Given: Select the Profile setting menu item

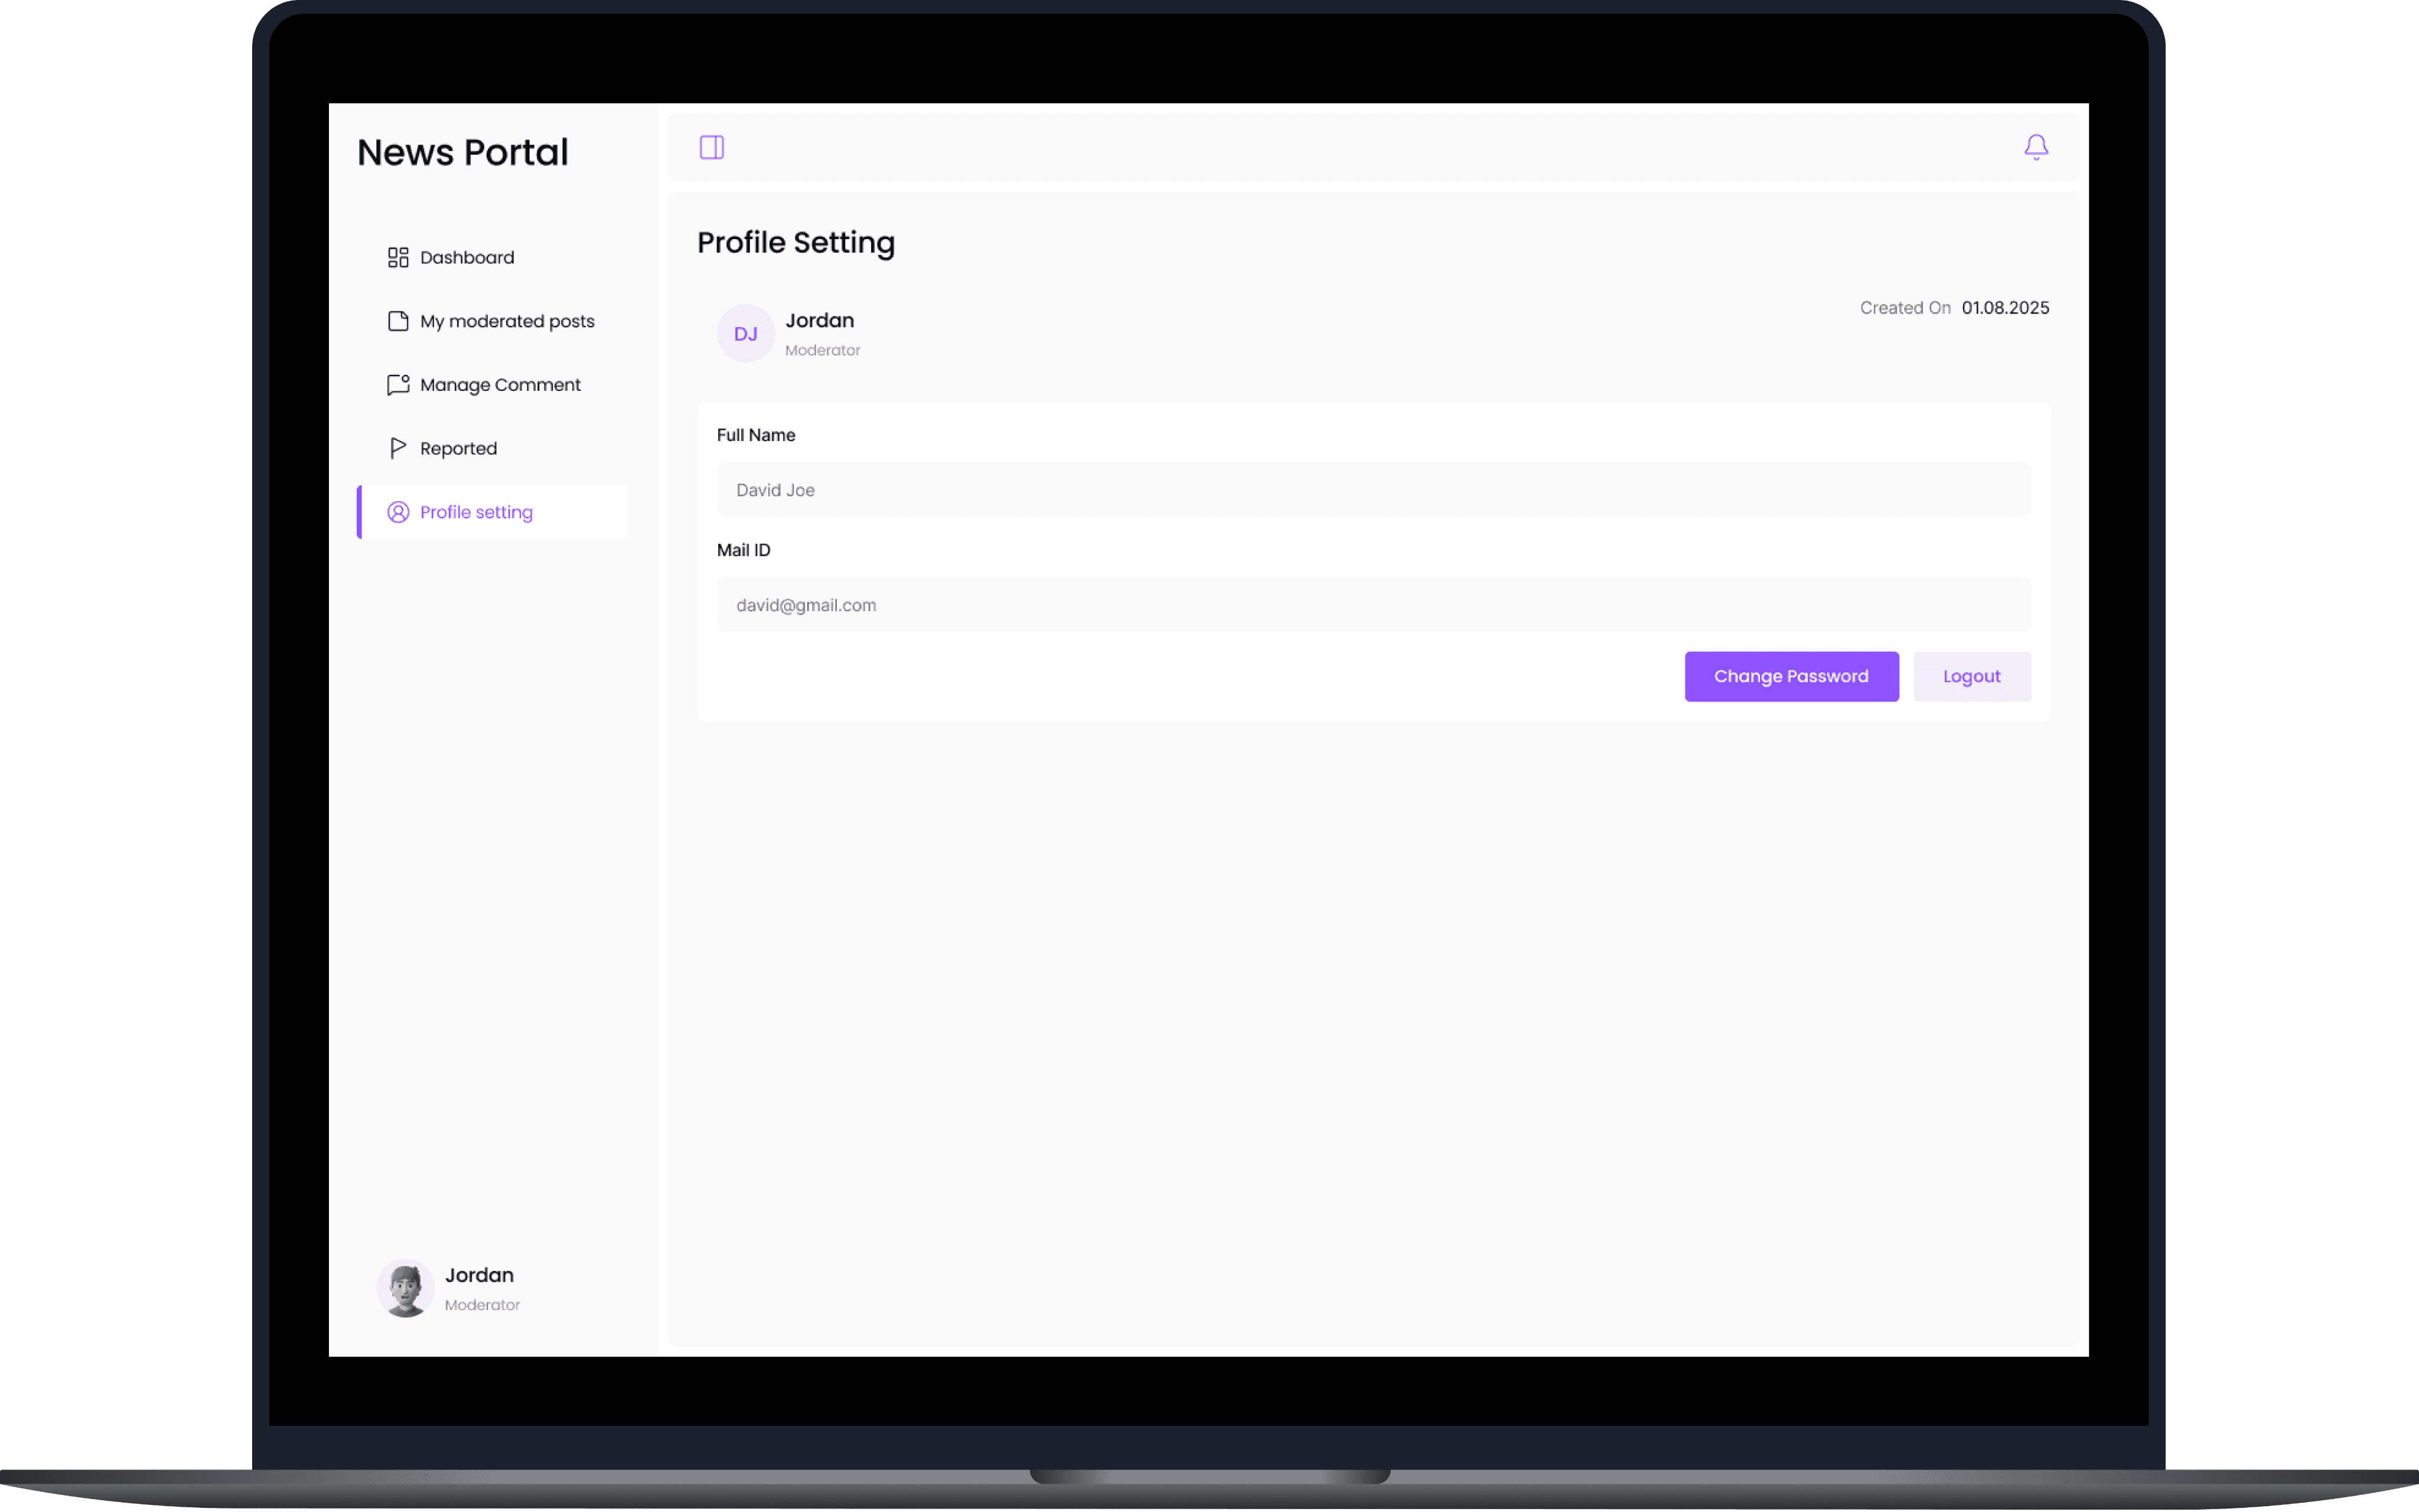Looking at the screenshot, I should (x=476, y=512).
